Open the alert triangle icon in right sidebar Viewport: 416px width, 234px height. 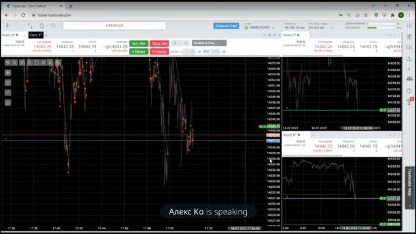tap(409, 59)
